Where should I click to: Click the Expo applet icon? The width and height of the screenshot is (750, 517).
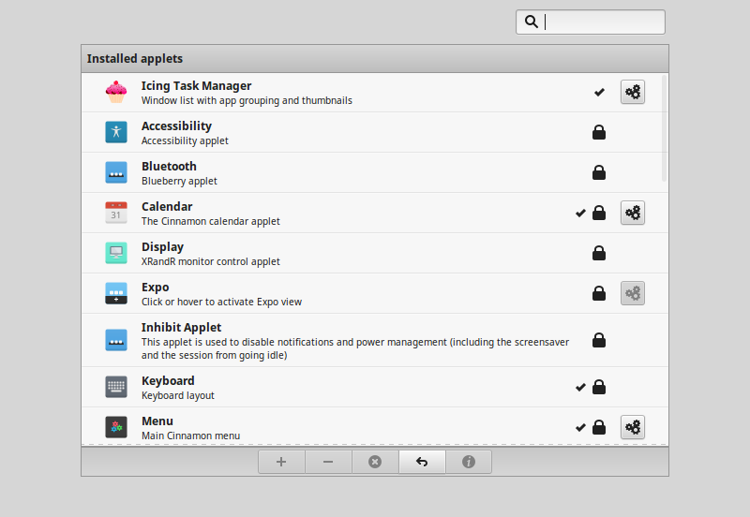pos(116,293)
